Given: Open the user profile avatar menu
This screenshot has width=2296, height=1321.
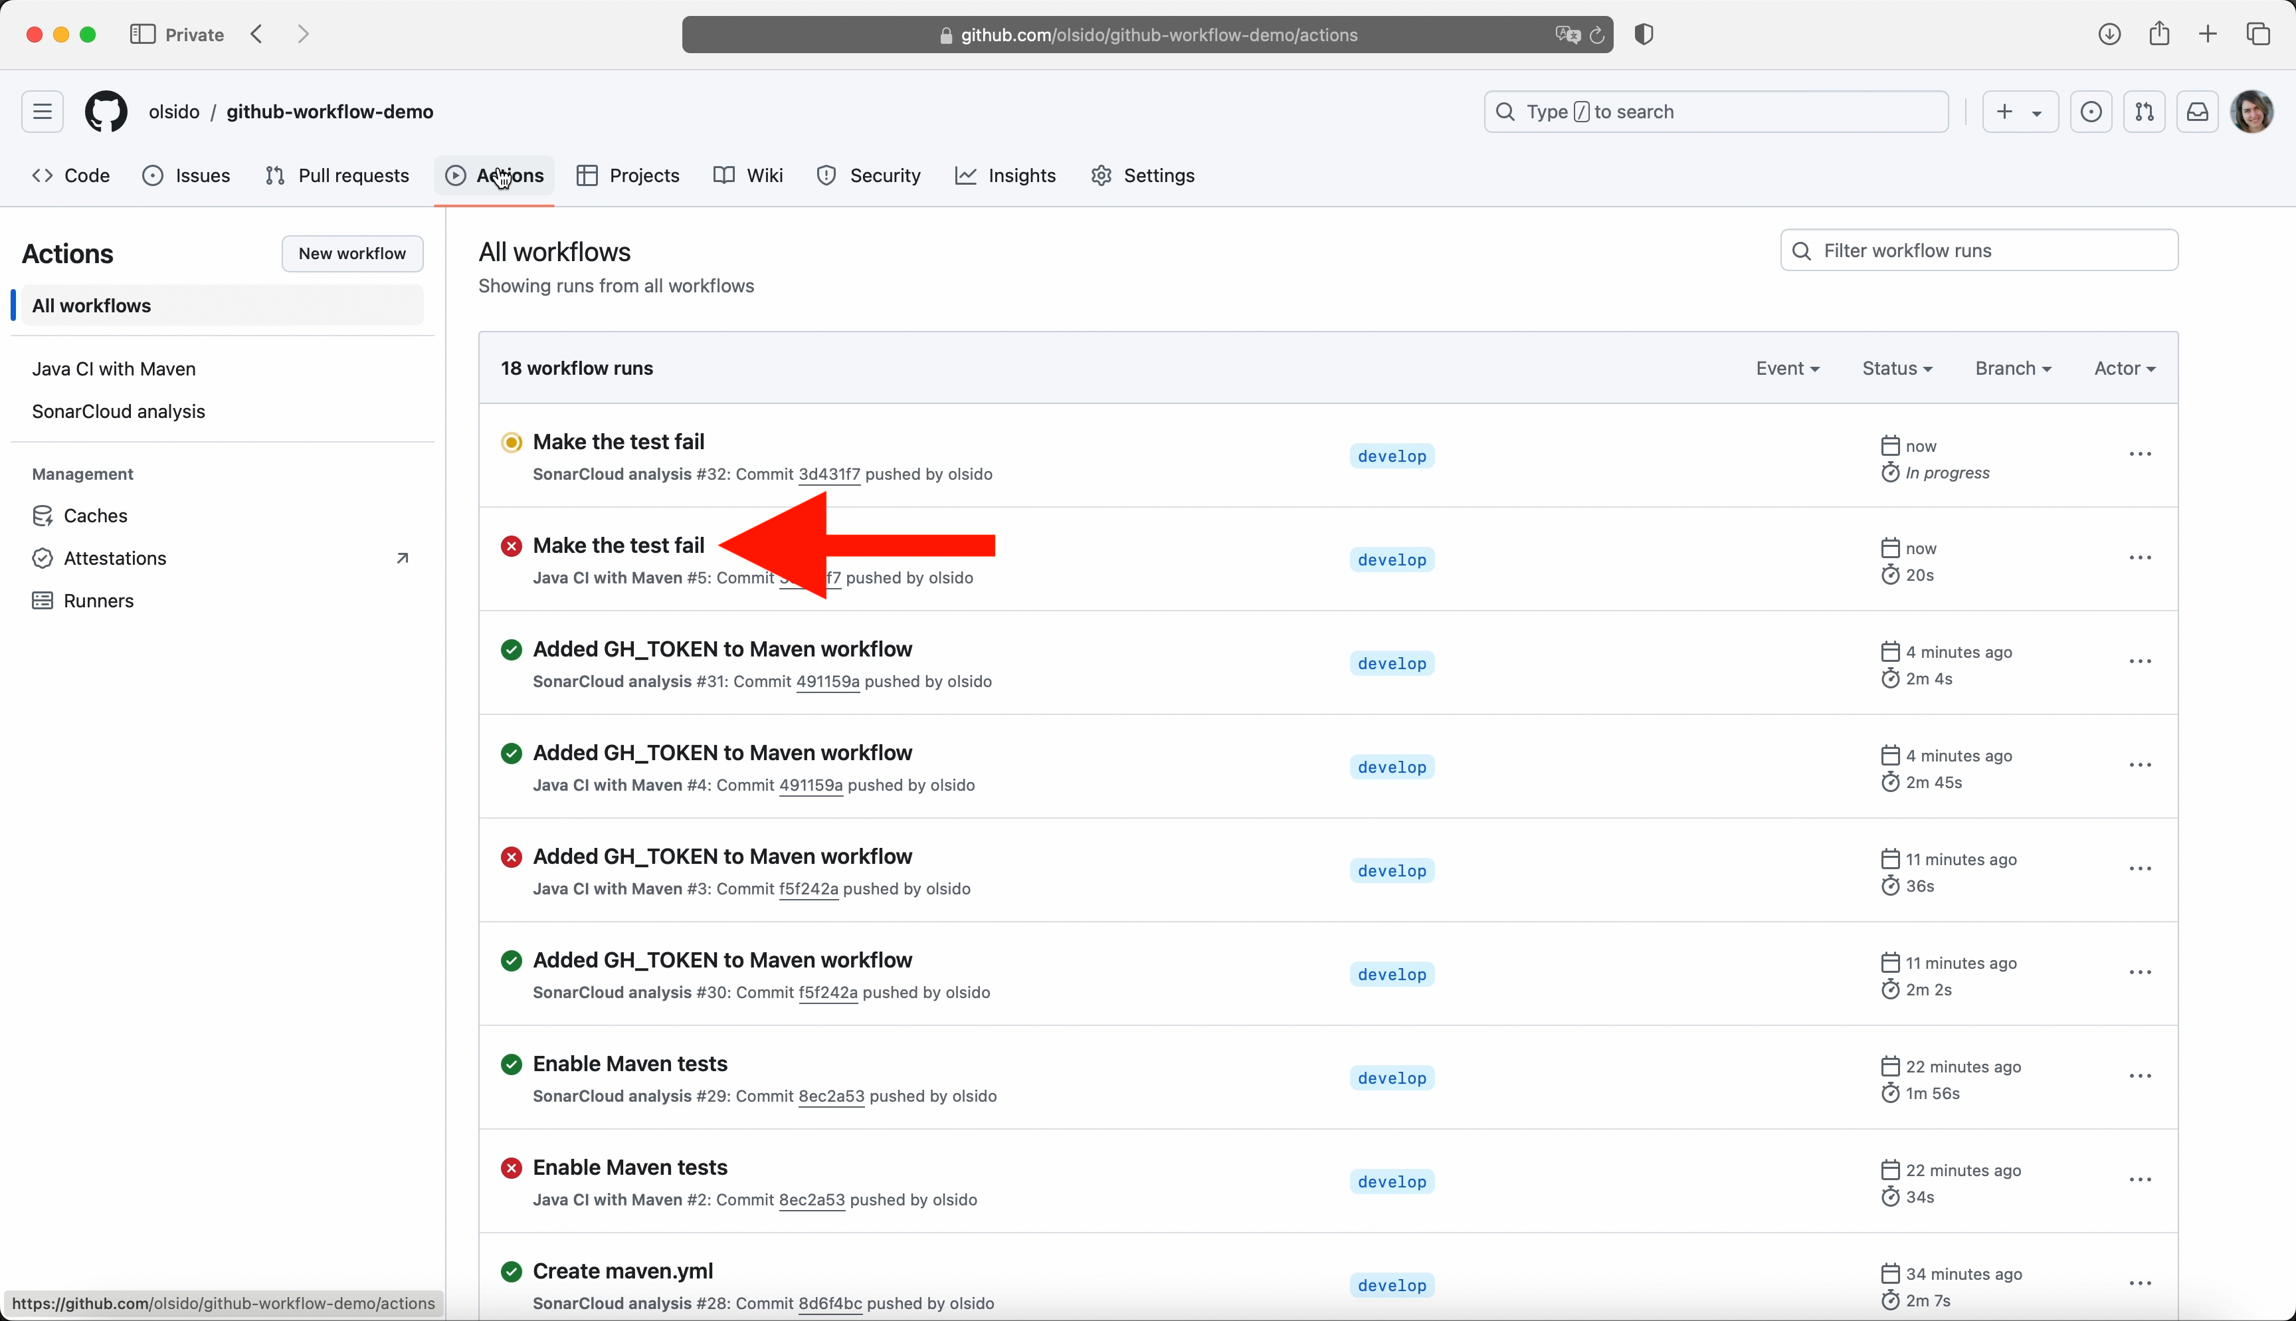Looking at the screenshot, I should pos(2251,112).
